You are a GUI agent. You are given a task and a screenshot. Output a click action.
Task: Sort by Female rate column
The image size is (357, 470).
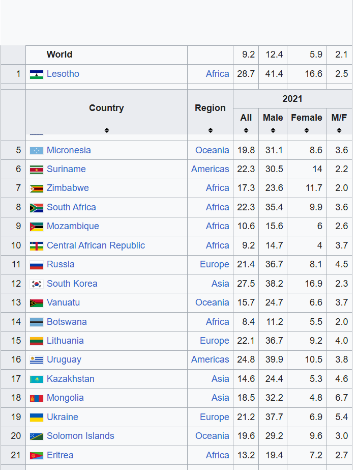(x=306, y=130)
